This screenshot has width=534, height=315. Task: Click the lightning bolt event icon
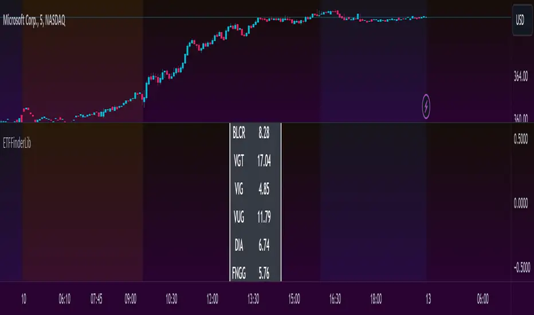(426, 107)
